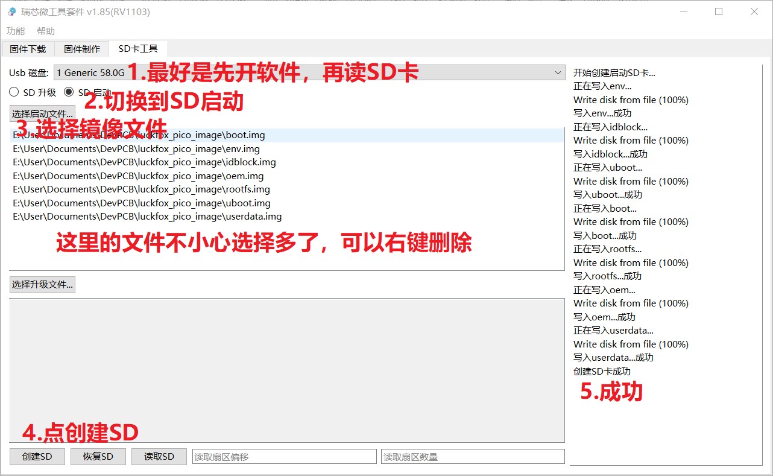This screenshot has height=476, width=773.
Task: Click log line 正在写入uboot...
Action: point(608,168)
